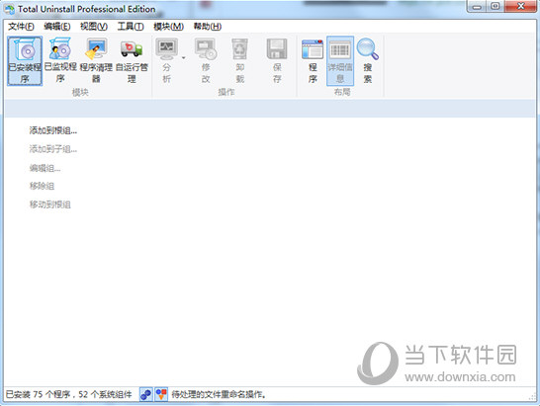
Task: Open the 视图(V) menu
Action: (x=94, y=27)
